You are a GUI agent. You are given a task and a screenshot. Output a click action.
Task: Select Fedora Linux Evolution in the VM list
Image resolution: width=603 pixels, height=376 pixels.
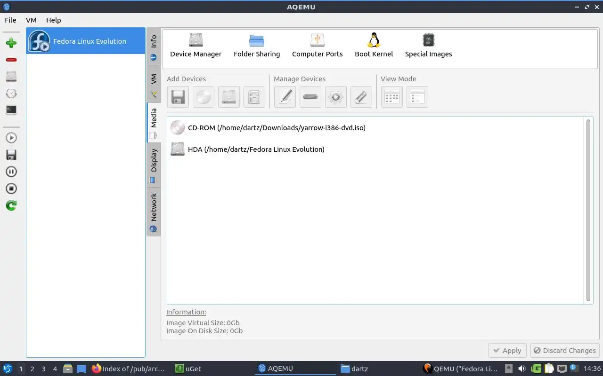(x=86, y=41)
